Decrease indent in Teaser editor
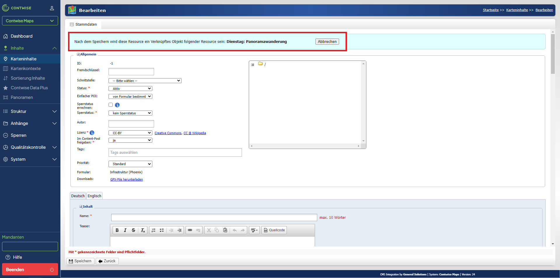 click(171, 230)
